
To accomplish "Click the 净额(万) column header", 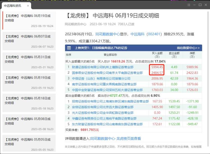I will click(192, 55).
